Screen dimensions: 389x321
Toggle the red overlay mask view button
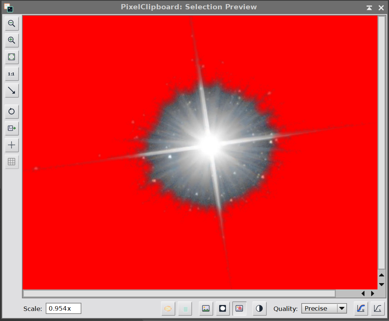click(239, 308)
